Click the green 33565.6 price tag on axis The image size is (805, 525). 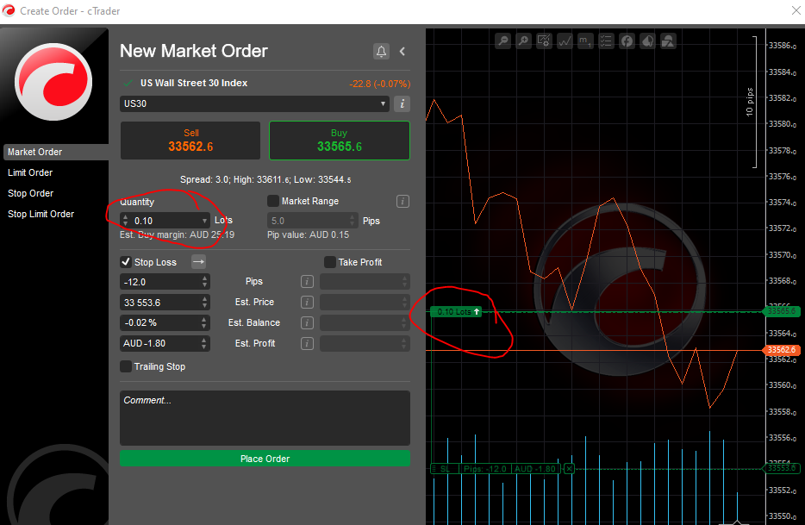pos(782,311)
